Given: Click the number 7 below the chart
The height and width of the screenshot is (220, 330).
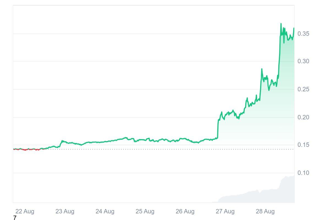Looking at the screenshot, I should coord(15,218).
